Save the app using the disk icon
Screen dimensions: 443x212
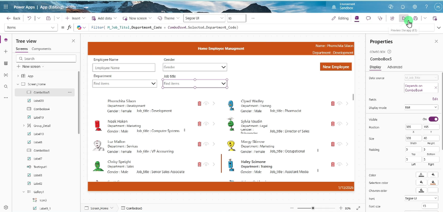416,18
